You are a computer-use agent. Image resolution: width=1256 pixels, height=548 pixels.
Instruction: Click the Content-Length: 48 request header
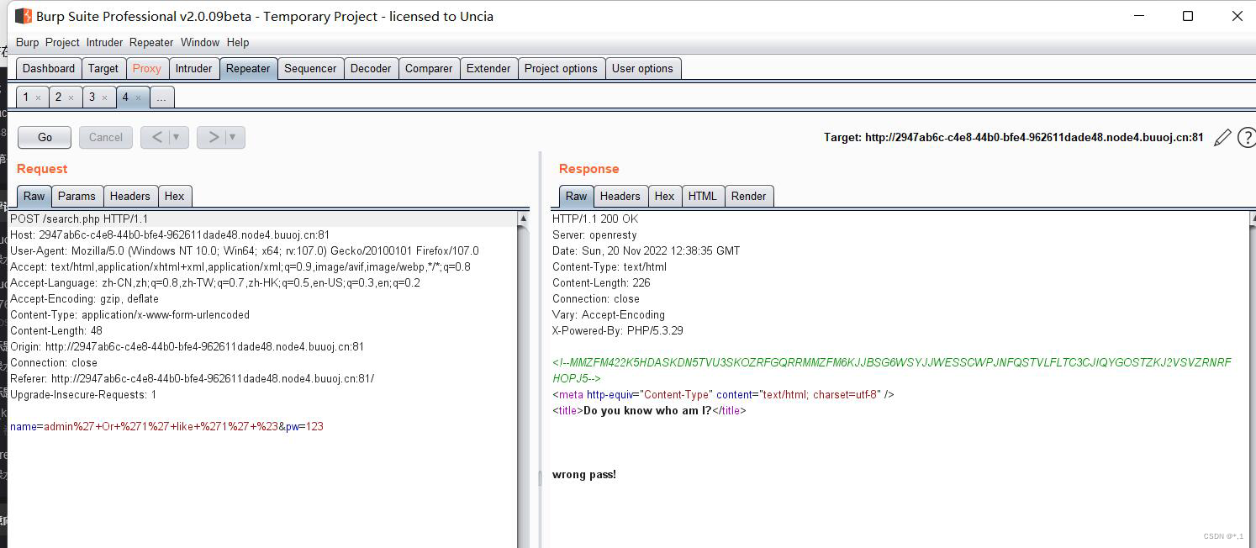(x=56, y=330)
